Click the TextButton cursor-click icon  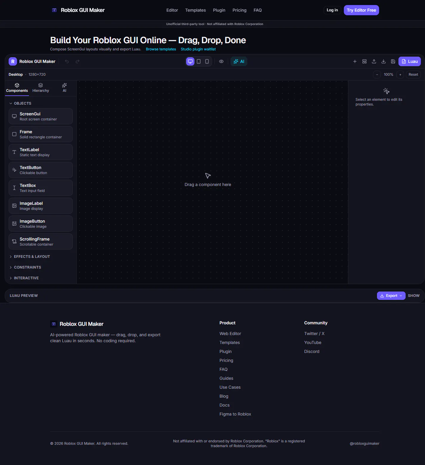click(14, 170)
